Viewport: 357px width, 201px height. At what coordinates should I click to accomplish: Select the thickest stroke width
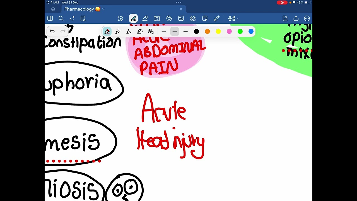(x=185, y=31)
